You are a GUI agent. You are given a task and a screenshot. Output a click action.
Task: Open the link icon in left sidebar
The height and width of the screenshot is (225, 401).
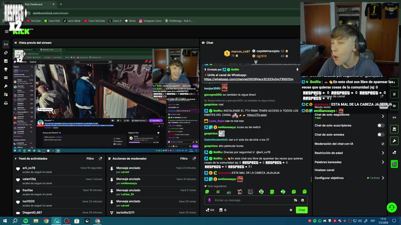(6, 53)
